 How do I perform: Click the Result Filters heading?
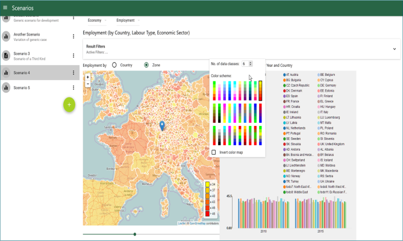click(96, 46)
